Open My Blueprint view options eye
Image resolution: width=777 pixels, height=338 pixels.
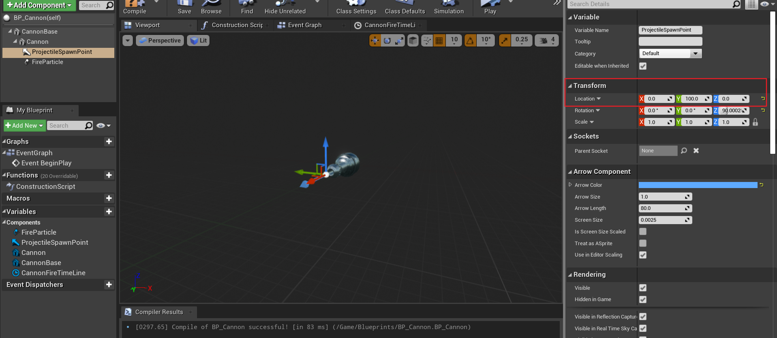(103, 126)
